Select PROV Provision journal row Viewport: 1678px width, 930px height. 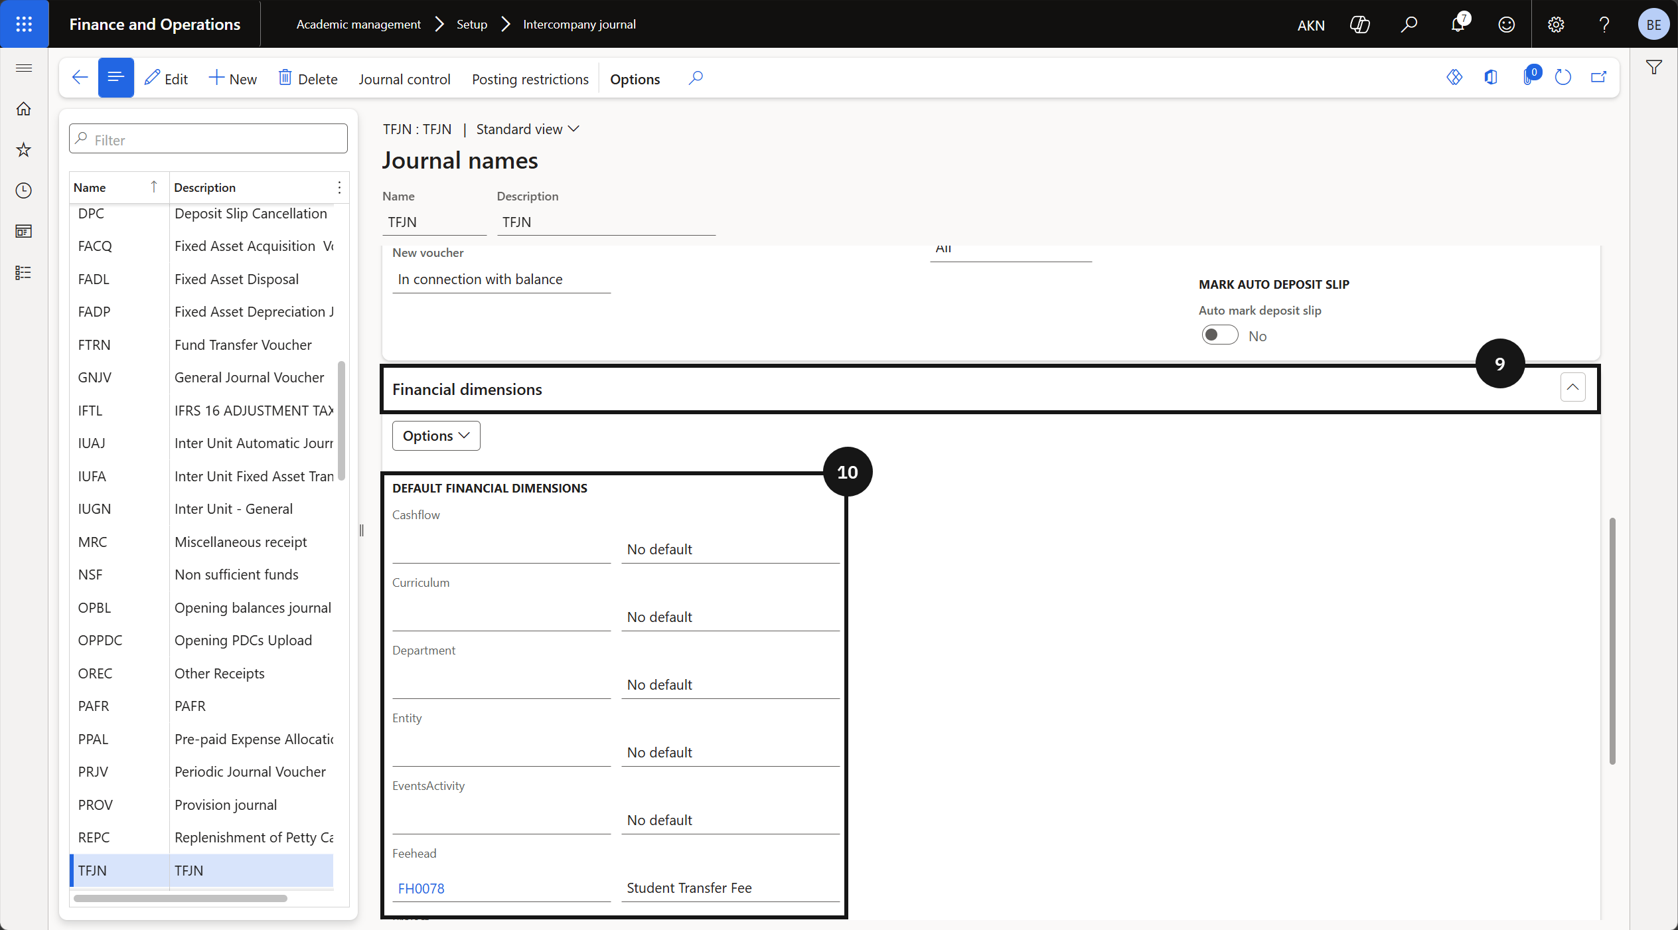click(x=202, y=805)
